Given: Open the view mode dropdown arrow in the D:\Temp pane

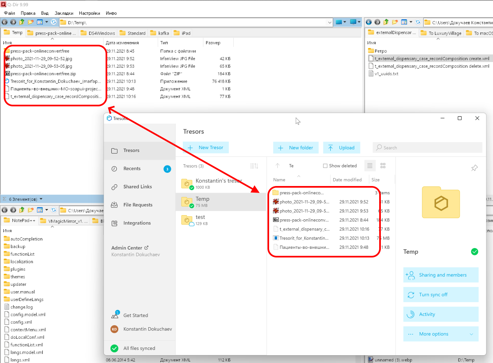Looking at the screenshot, I should (46, 22).
